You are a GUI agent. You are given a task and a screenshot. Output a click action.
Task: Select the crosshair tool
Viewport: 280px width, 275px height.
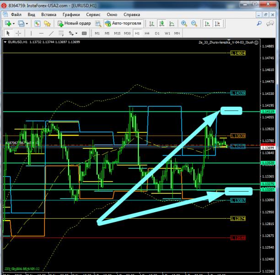(x=18, y=33)
